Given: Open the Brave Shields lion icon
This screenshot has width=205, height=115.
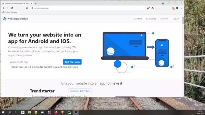Looking at the screenshot, I should (x=148, y=8).
